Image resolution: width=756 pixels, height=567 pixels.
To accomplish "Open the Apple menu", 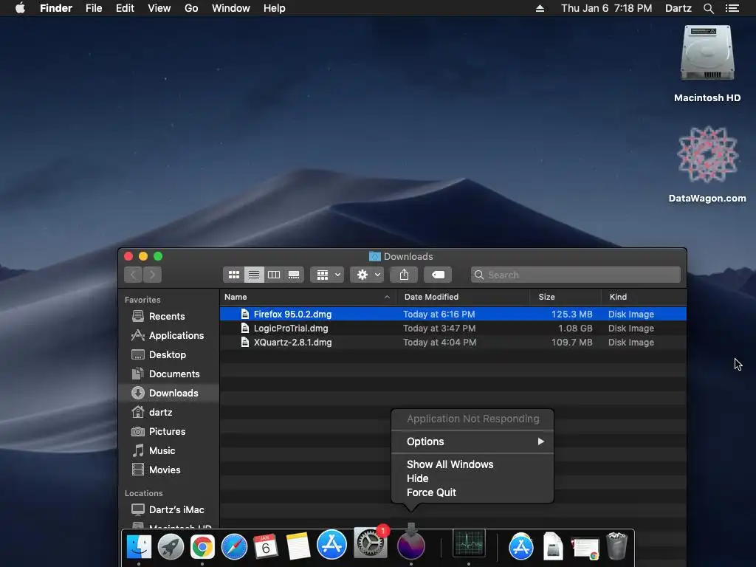I will (x=20, y=8).
